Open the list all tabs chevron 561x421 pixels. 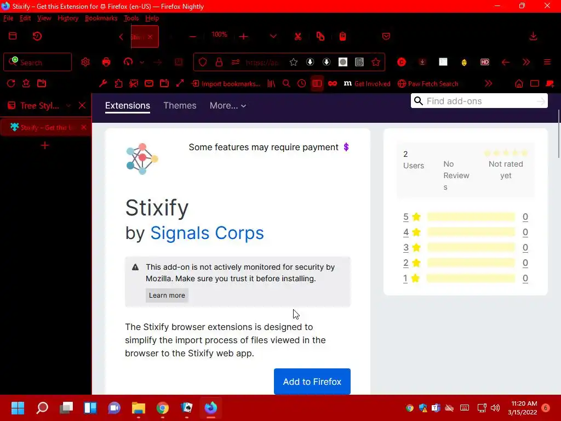[273, 37]
